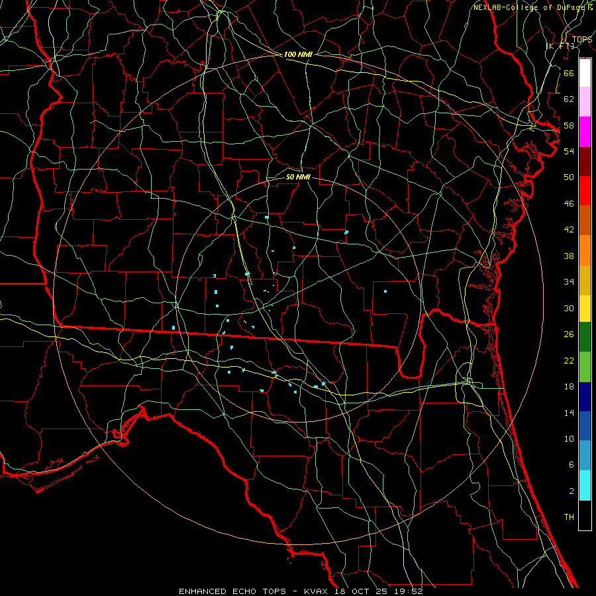Click the legend value 54
The image size is (596, 596).
(x=569, y=151)
